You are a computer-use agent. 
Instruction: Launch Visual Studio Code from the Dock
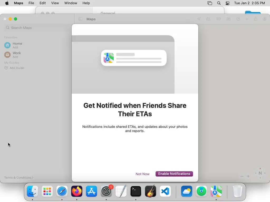point(165,191)
